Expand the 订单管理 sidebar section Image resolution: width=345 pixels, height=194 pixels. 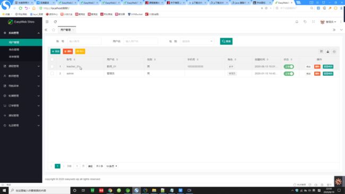(21, 105)
